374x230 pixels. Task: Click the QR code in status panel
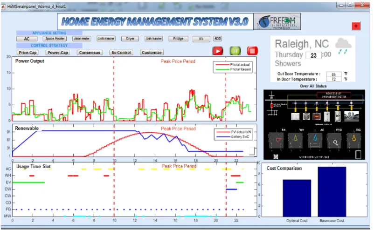click(276, 156)
